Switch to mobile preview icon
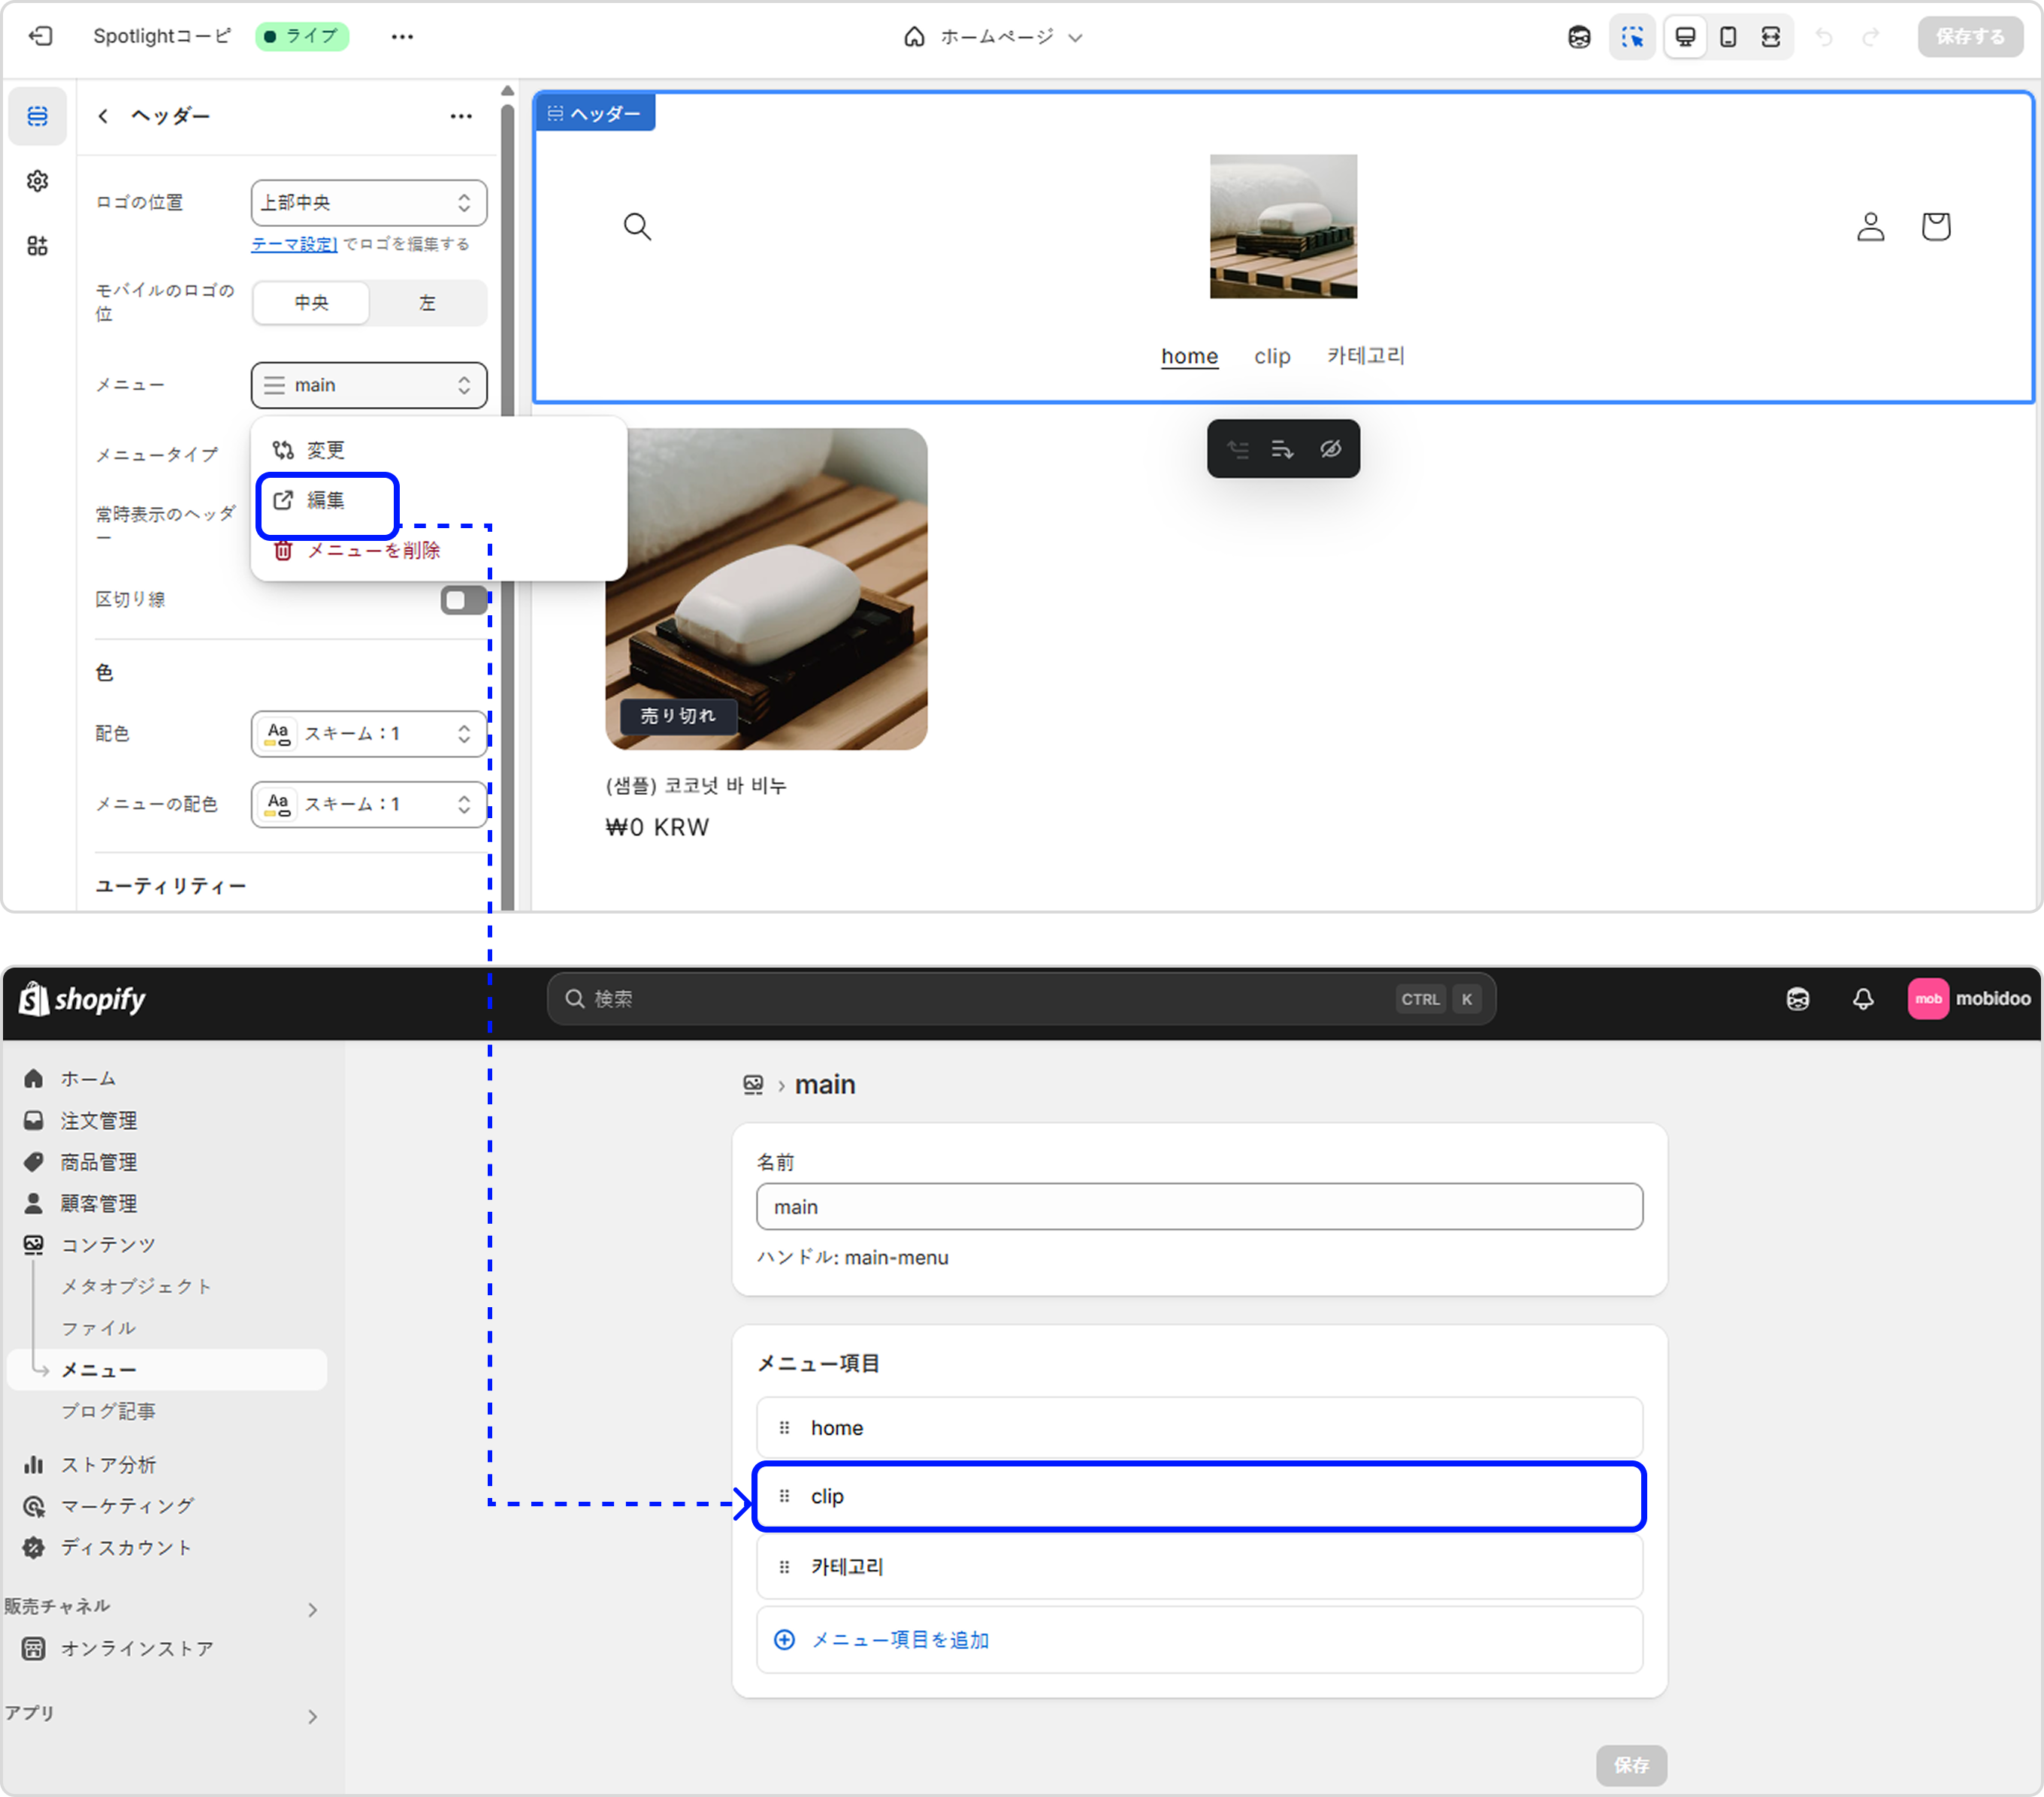This screenshot has width=2044, height=1797. point(1727,37)
